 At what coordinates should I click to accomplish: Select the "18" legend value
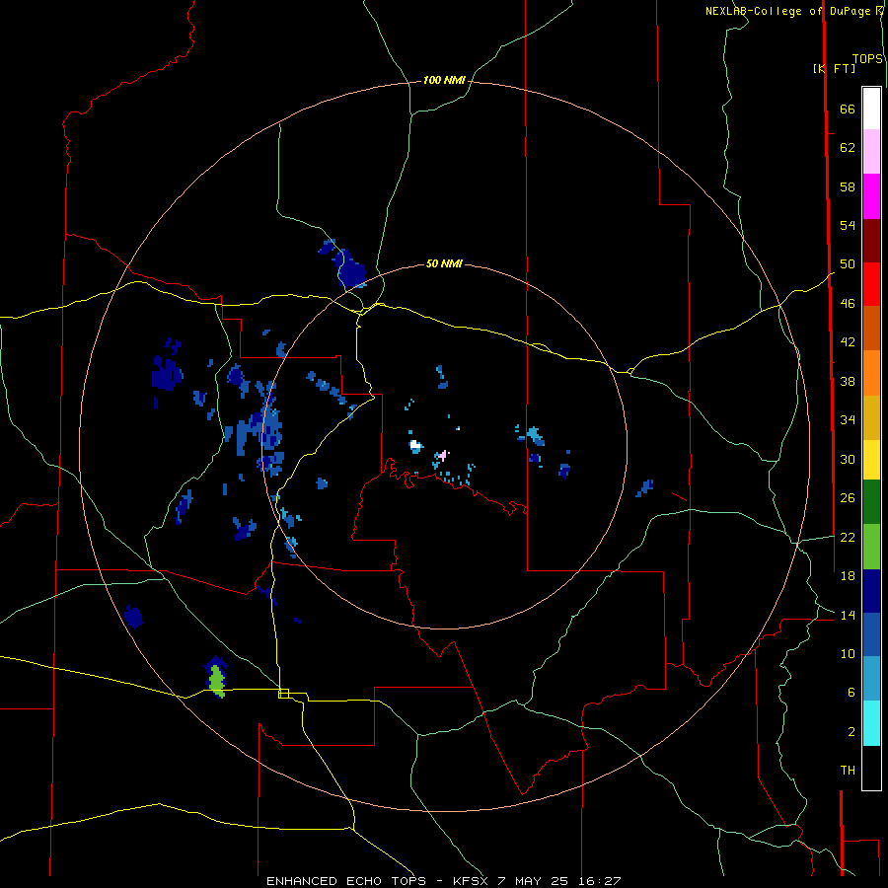(848, 576)
